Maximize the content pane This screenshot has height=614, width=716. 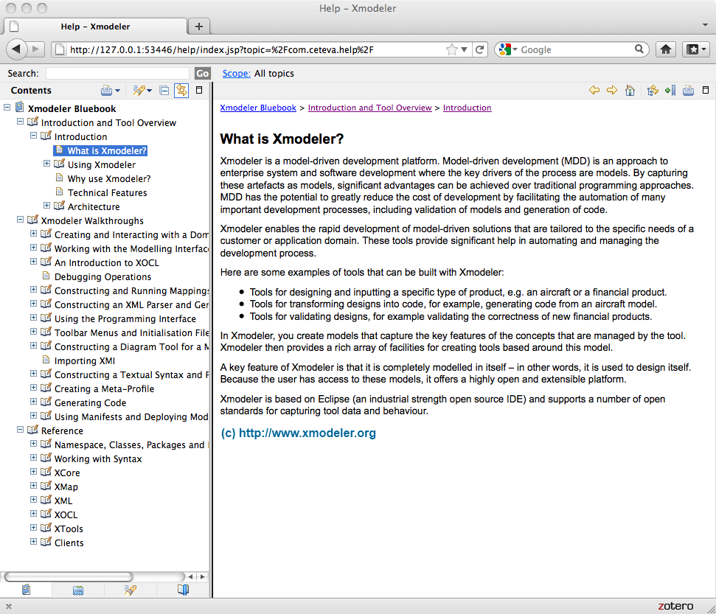click(x=706, y=90)
